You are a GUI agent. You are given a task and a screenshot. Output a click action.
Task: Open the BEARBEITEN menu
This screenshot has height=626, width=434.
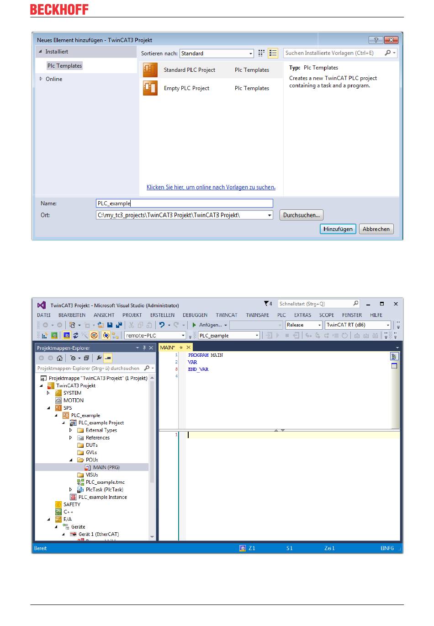click(x=72, y=315)
